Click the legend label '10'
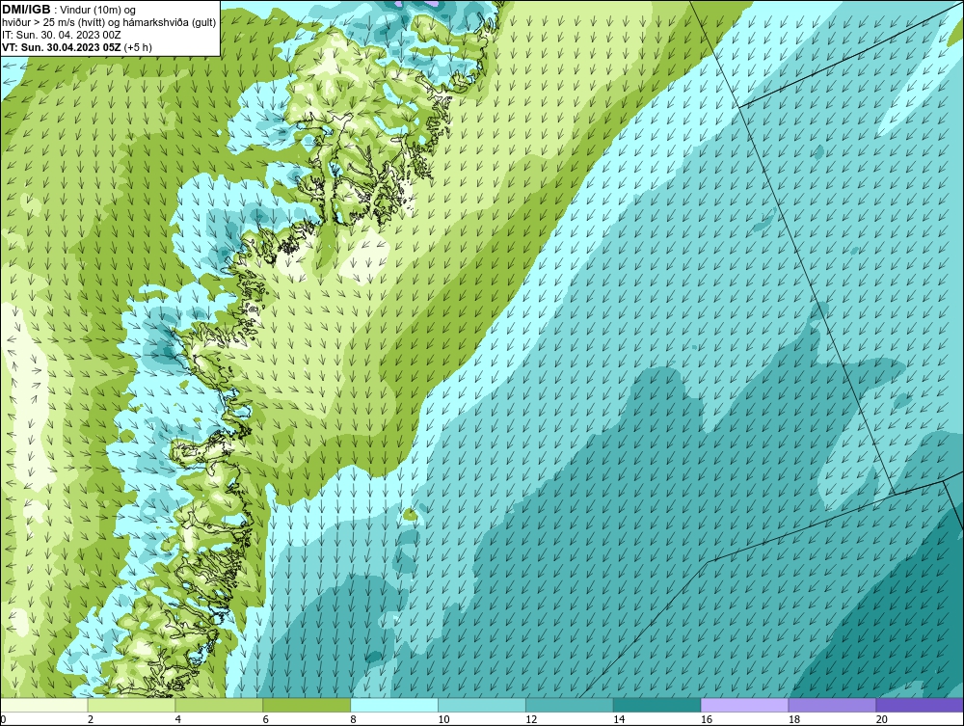This screenshot has height=726, width=964. click(443, 719)
